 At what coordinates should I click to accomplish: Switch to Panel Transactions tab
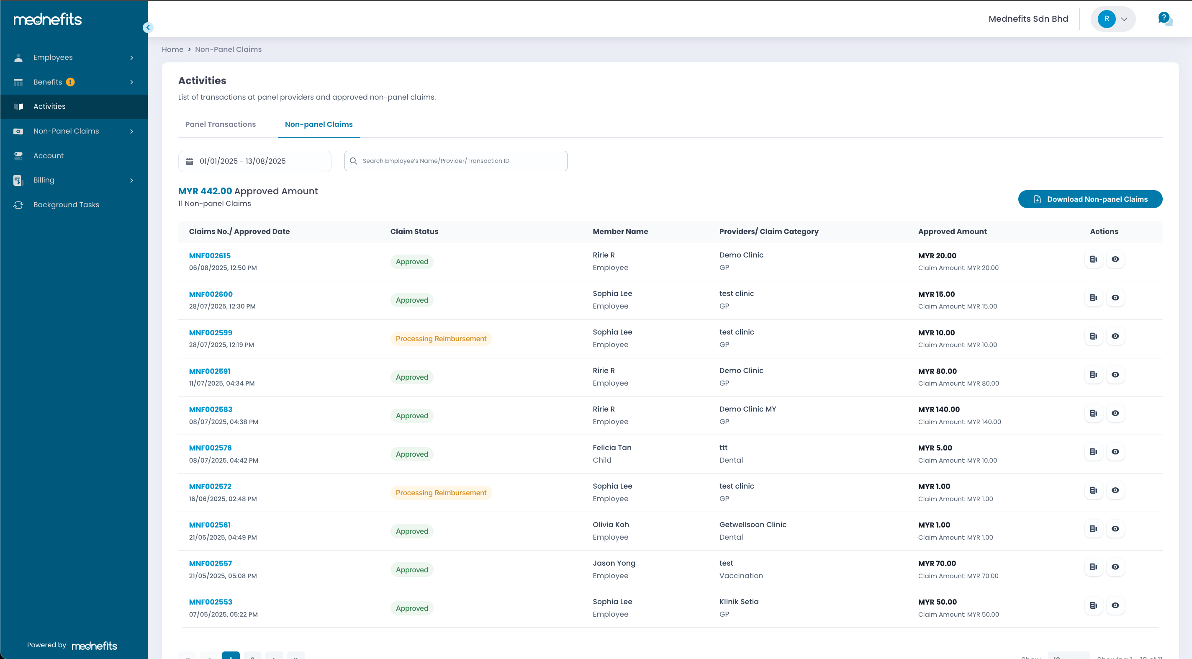(220, 124)
